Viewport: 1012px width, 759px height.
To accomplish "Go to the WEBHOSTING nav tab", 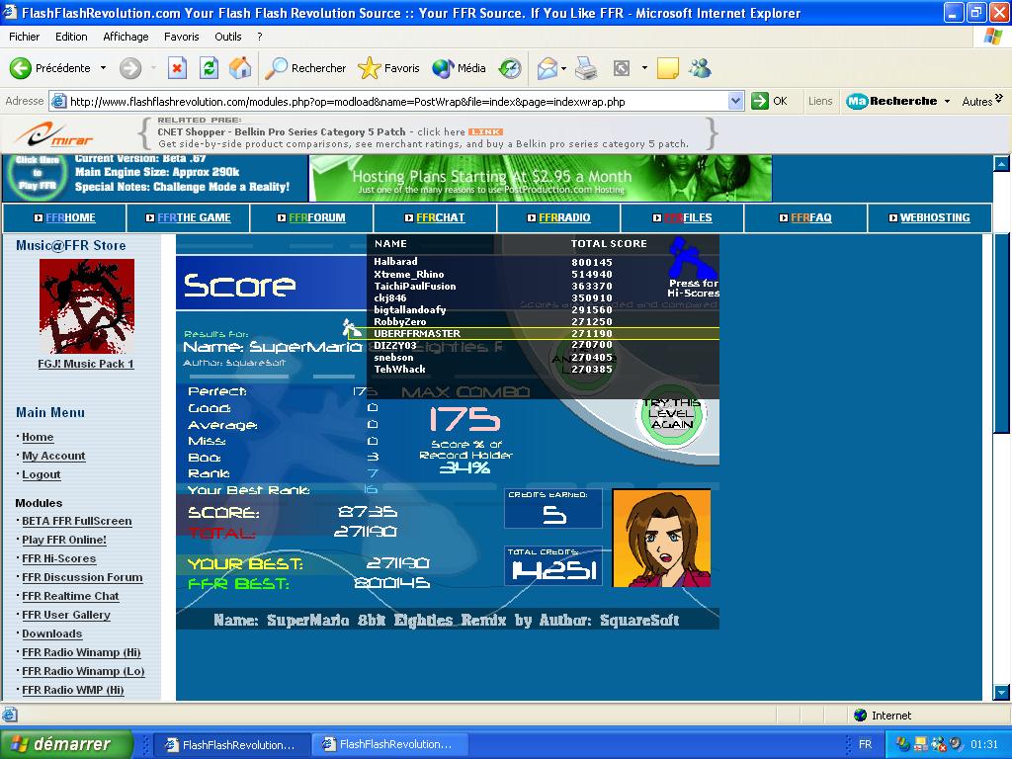I will (x=929, y=218).
